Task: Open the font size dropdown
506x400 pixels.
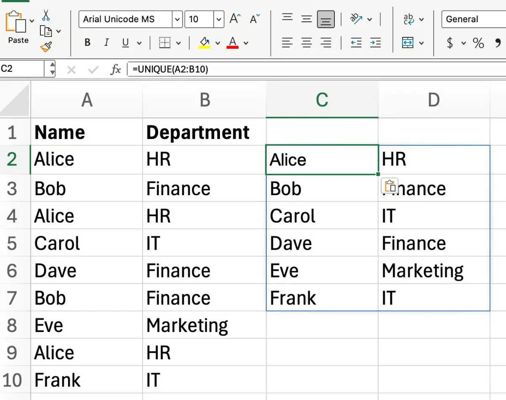Action: tap(218, 19)
